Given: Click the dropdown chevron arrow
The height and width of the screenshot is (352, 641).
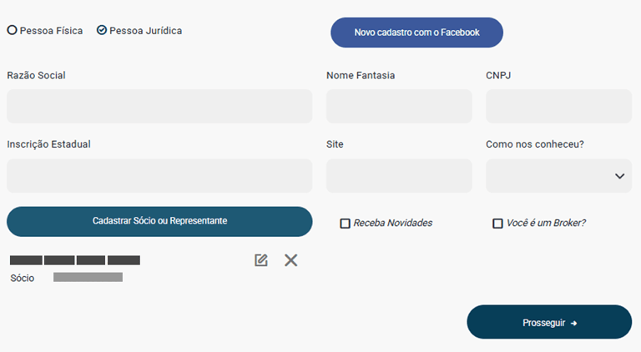Looking at the screenshot, I should 620,176.
